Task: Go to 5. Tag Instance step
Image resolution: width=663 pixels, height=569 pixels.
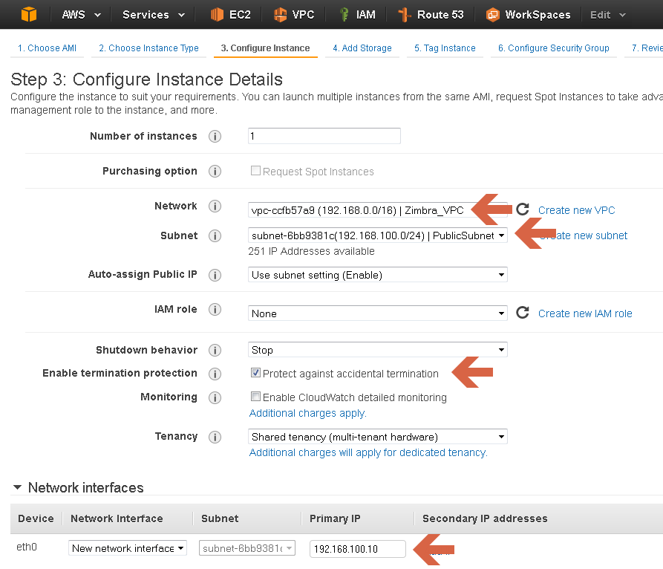Action: pos(445,48)
